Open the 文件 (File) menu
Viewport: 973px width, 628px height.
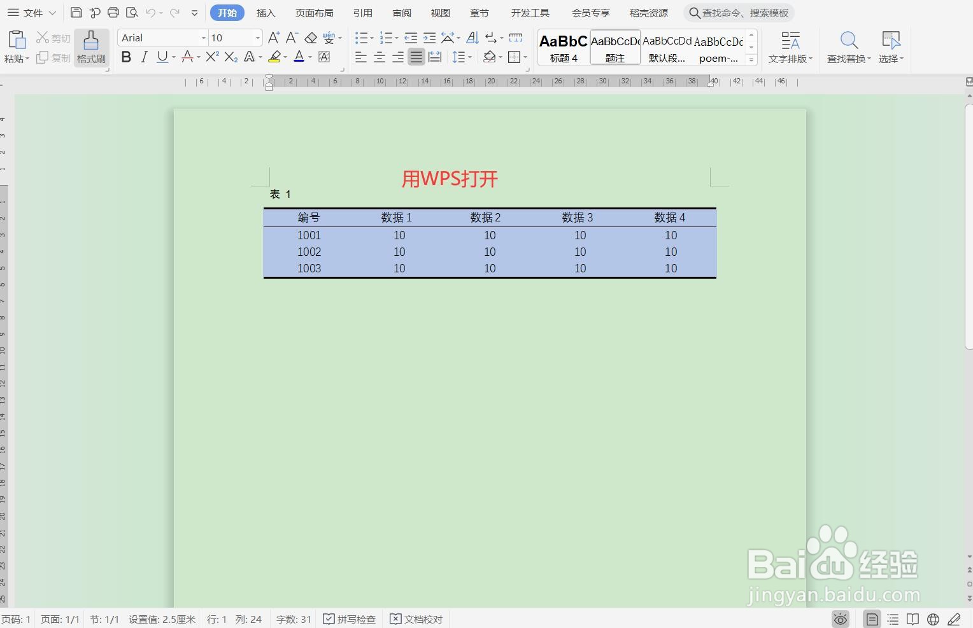(32, 13)
